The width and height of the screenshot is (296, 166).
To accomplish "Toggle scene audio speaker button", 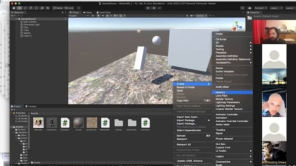I will pos(103,16).
